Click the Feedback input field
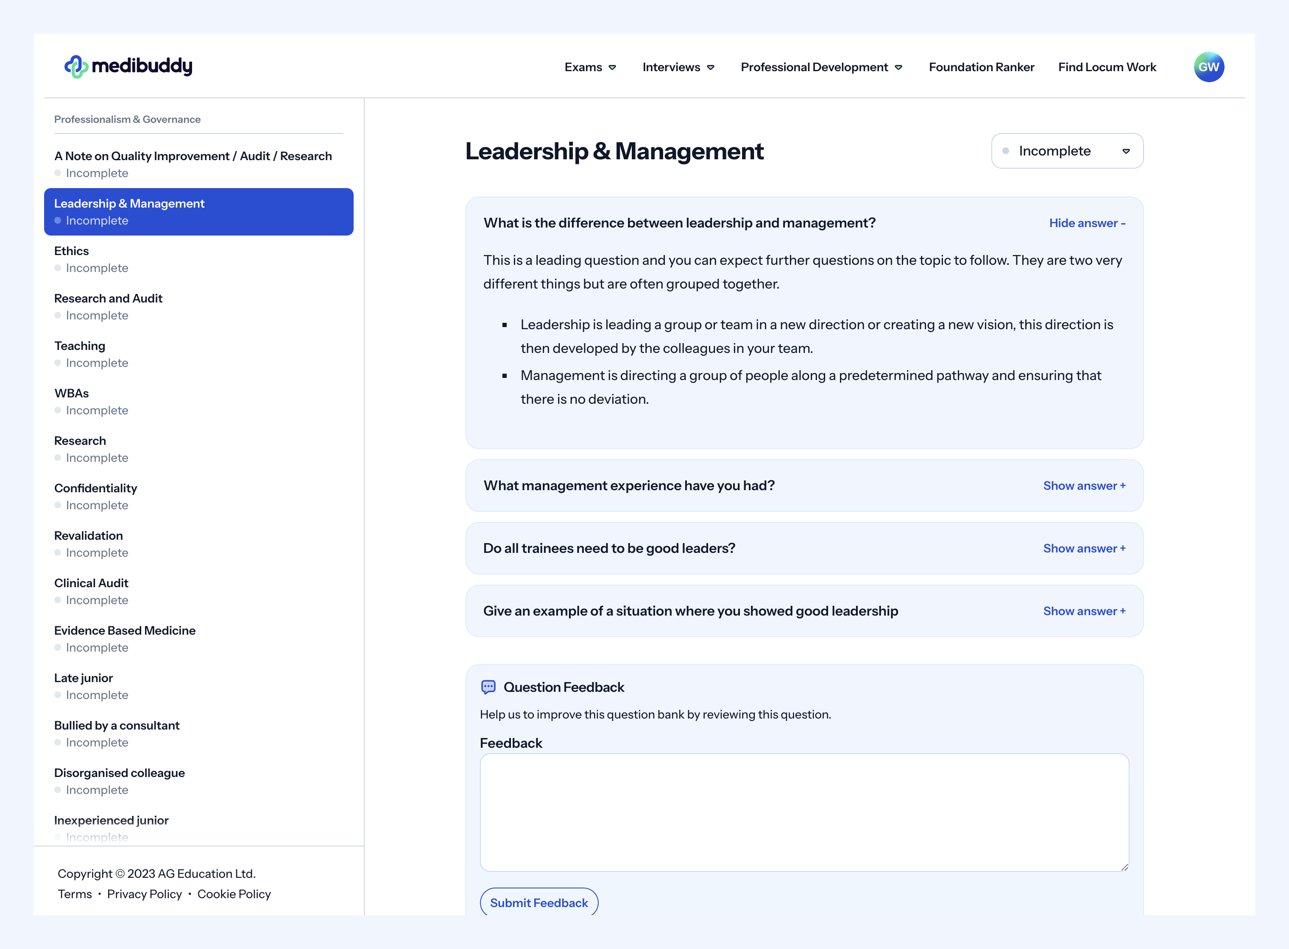This screenshot has height=949, width=1289. (804, 812)
